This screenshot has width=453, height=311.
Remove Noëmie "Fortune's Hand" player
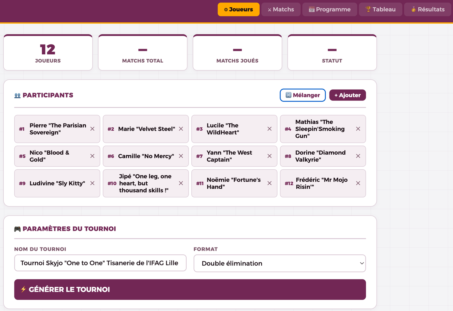(269, 183)
